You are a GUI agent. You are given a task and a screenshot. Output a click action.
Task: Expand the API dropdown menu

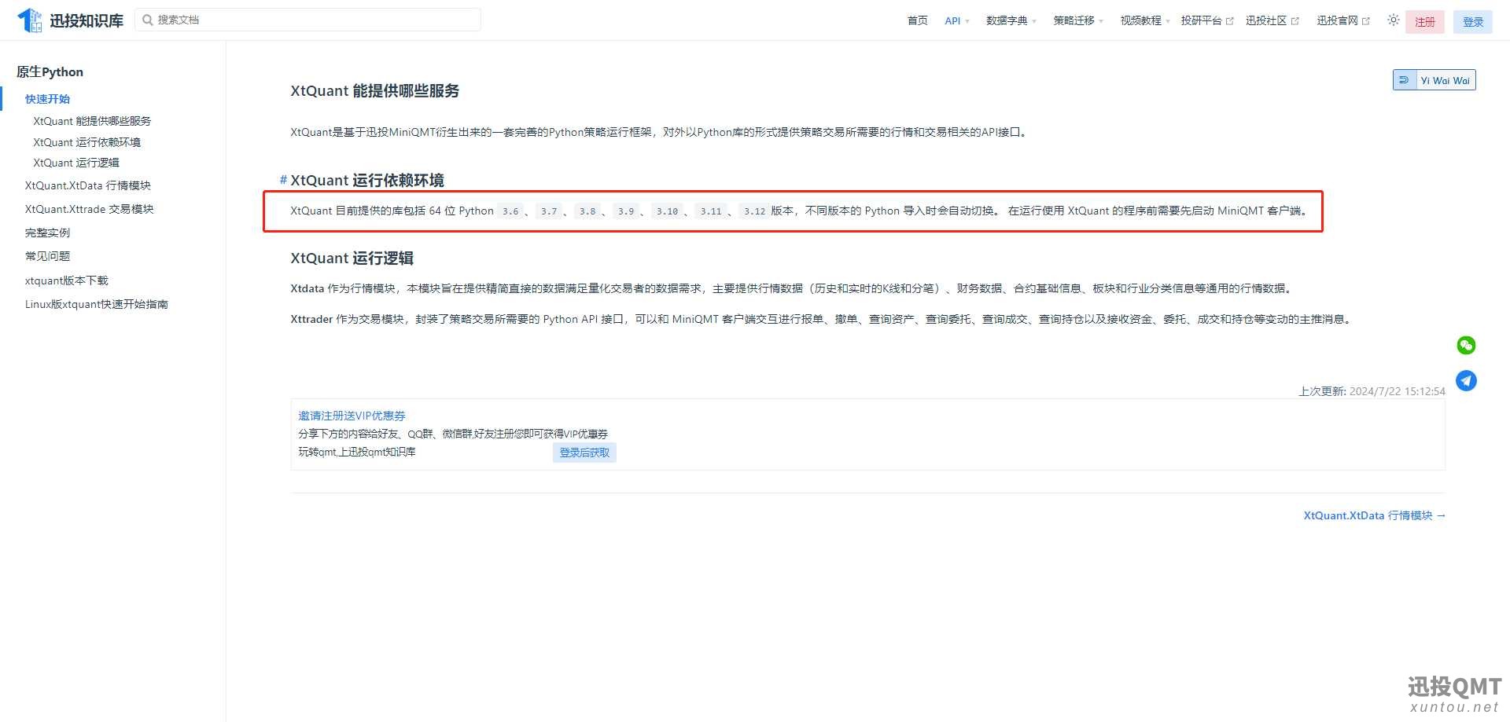click(957, 21)
